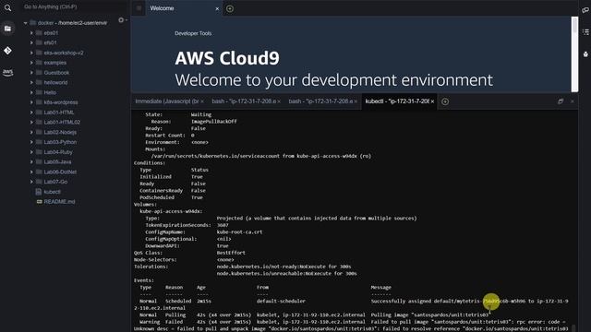The width and height of the screenshot is (591, 332).
Task: Click the 'Developer Tools' text on Welcome page
Action: (193, 33)
